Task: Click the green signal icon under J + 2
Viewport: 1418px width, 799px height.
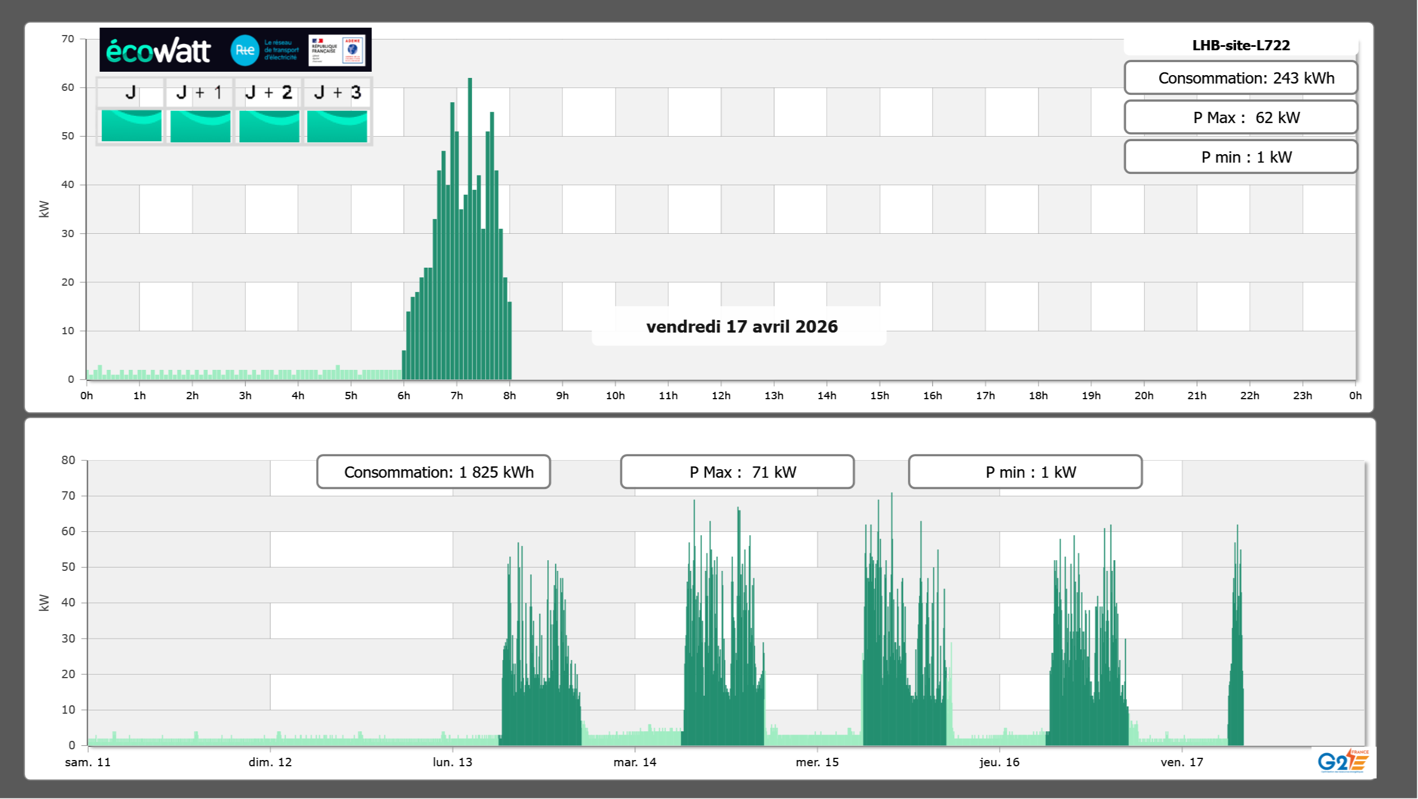Action: (269, 125)
